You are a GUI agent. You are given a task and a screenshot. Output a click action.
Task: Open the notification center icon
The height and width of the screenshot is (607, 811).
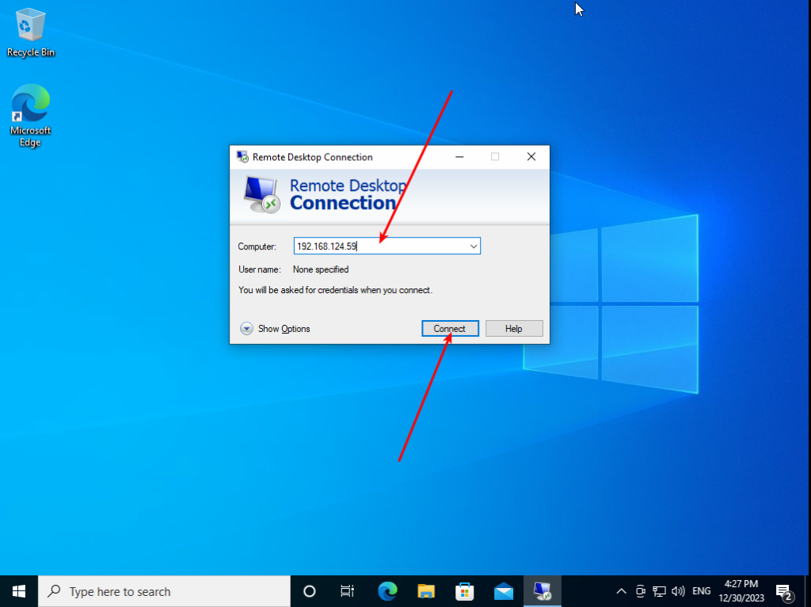(785, 591)
